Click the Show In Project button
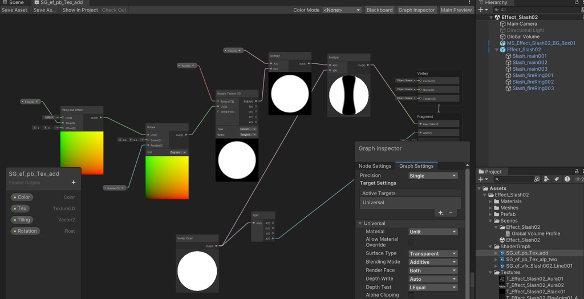Image resolution: width=584 pixels, height=299 pixels. [80, 10]
